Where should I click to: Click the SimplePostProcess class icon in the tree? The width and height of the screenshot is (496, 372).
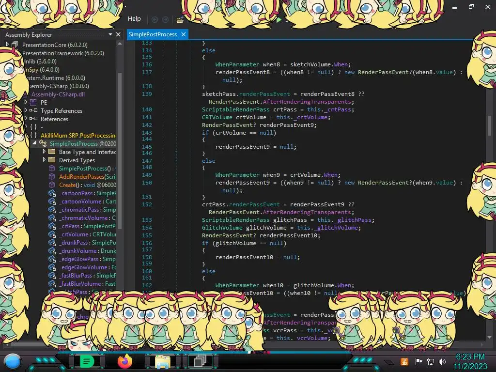click(x=43, y=143)
